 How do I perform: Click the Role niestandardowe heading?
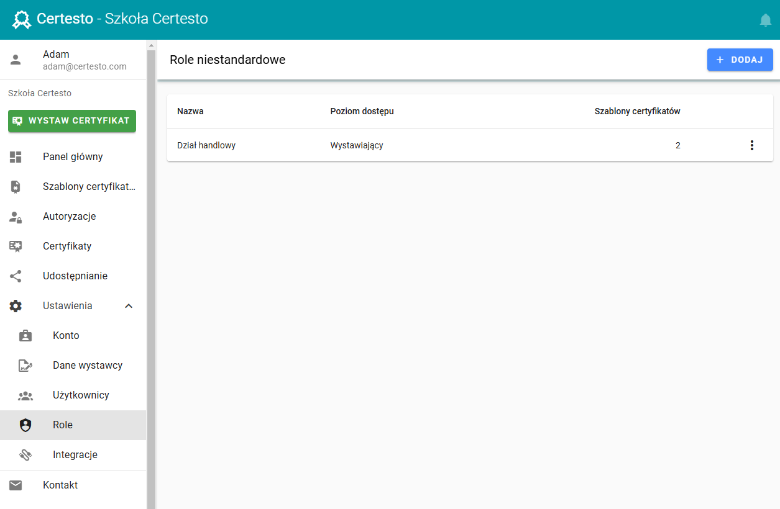tap(227, 60)
